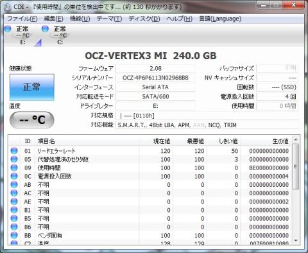Click the blue status icon for ID 05
Image resolution: width=308 pixels, height=253 pixels.
[x=14, y=159]
